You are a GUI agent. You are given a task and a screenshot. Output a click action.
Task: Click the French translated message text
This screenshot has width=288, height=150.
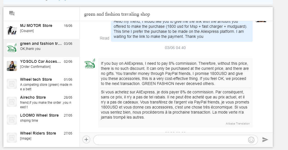(175, 105)
